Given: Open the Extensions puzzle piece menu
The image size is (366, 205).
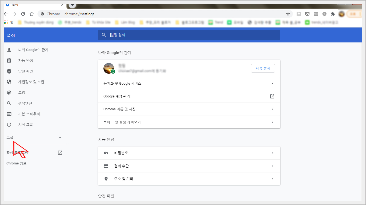Looking at the screenshot, I should click(x=333, y=14).
